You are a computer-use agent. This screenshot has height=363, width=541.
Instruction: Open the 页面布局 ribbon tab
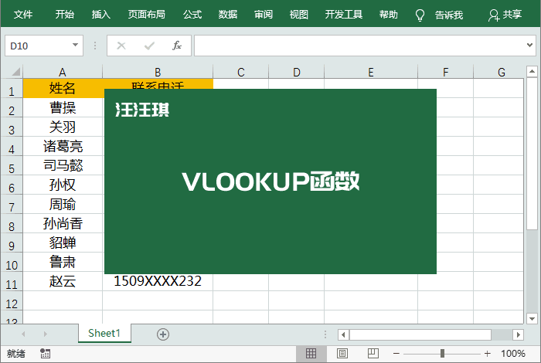coord(146,15)
